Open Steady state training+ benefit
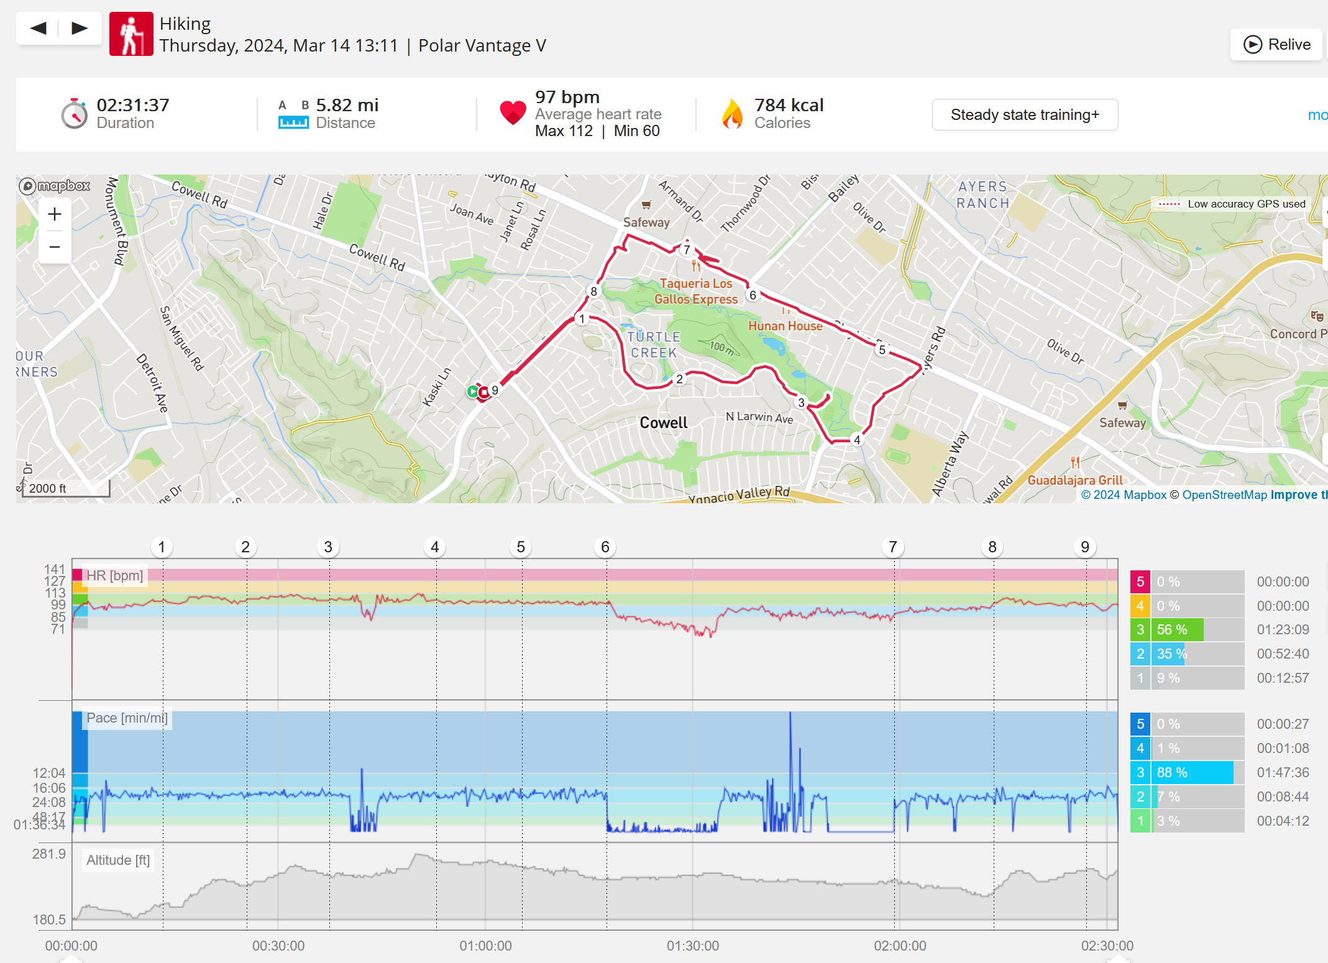 (x=1025, y=115)
